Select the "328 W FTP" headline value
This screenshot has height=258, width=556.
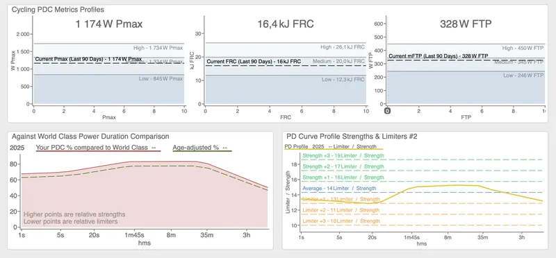pos(466,24)
